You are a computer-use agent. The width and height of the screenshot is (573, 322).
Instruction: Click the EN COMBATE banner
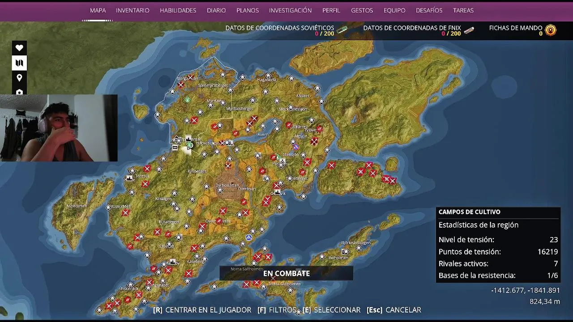[x=286, y=273]
